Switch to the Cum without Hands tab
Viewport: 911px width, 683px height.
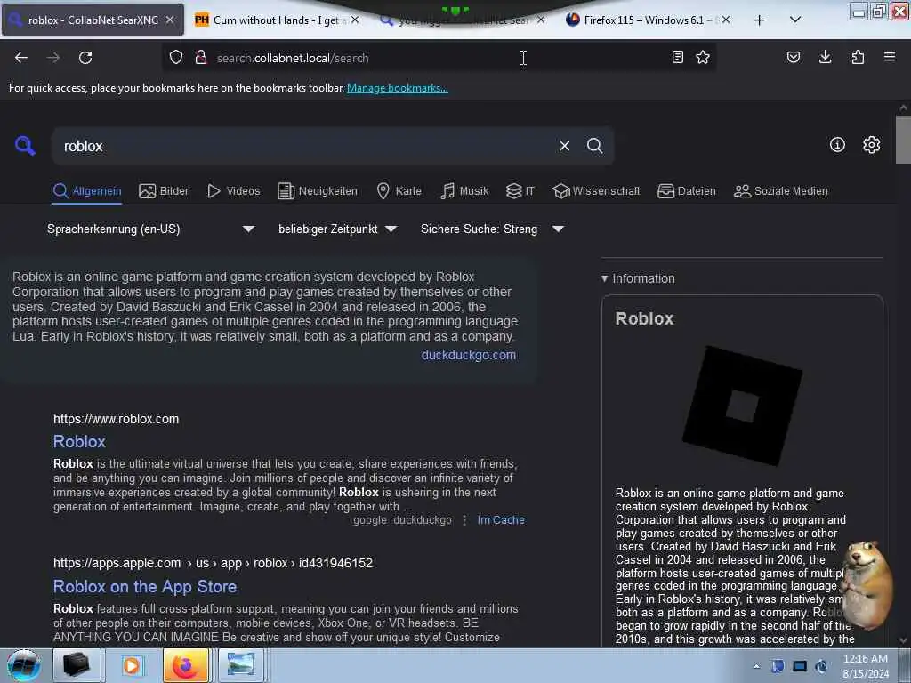coord(276,20)
